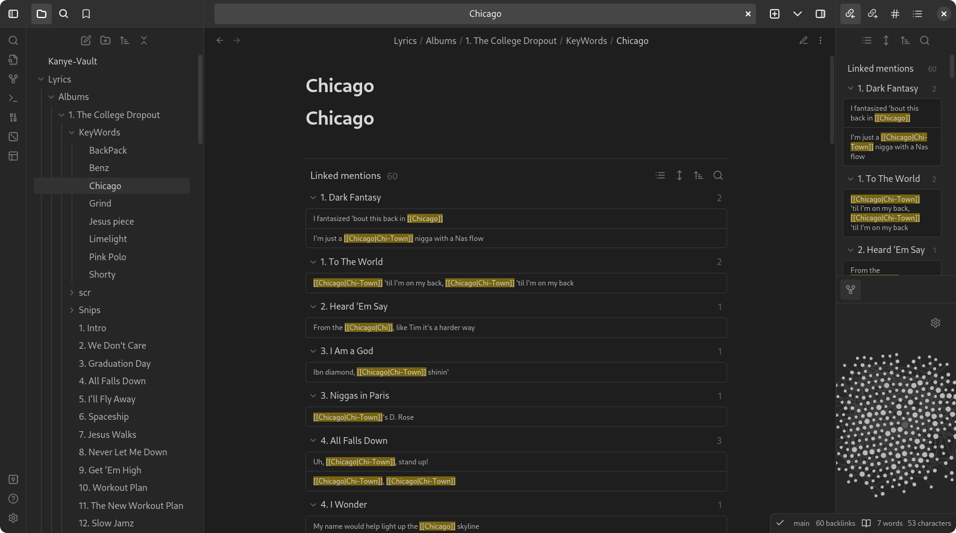Collapse the KeyWords folder
Screen dimensions: 956x533
click(72, 132)
